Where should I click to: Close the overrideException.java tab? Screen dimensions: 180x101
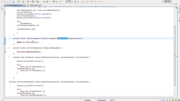(23, 5)
